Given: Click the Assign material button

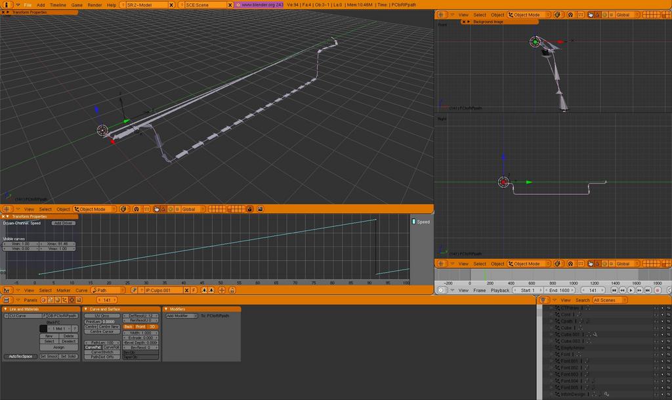Looking at the screenshot, I should [58, 348].
